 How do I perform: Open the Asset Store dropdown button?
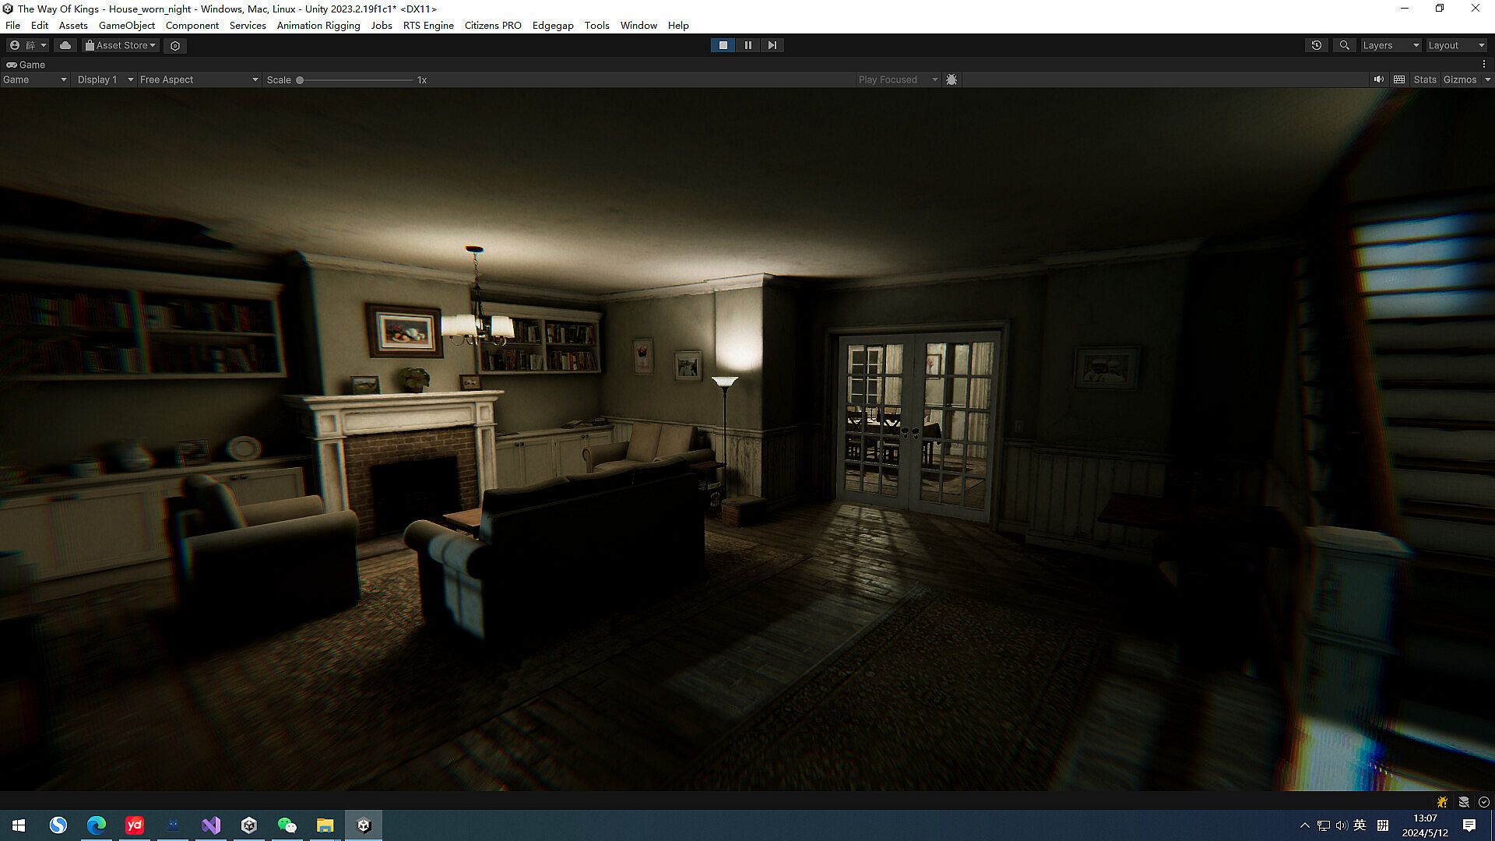[x=121, y=45]
